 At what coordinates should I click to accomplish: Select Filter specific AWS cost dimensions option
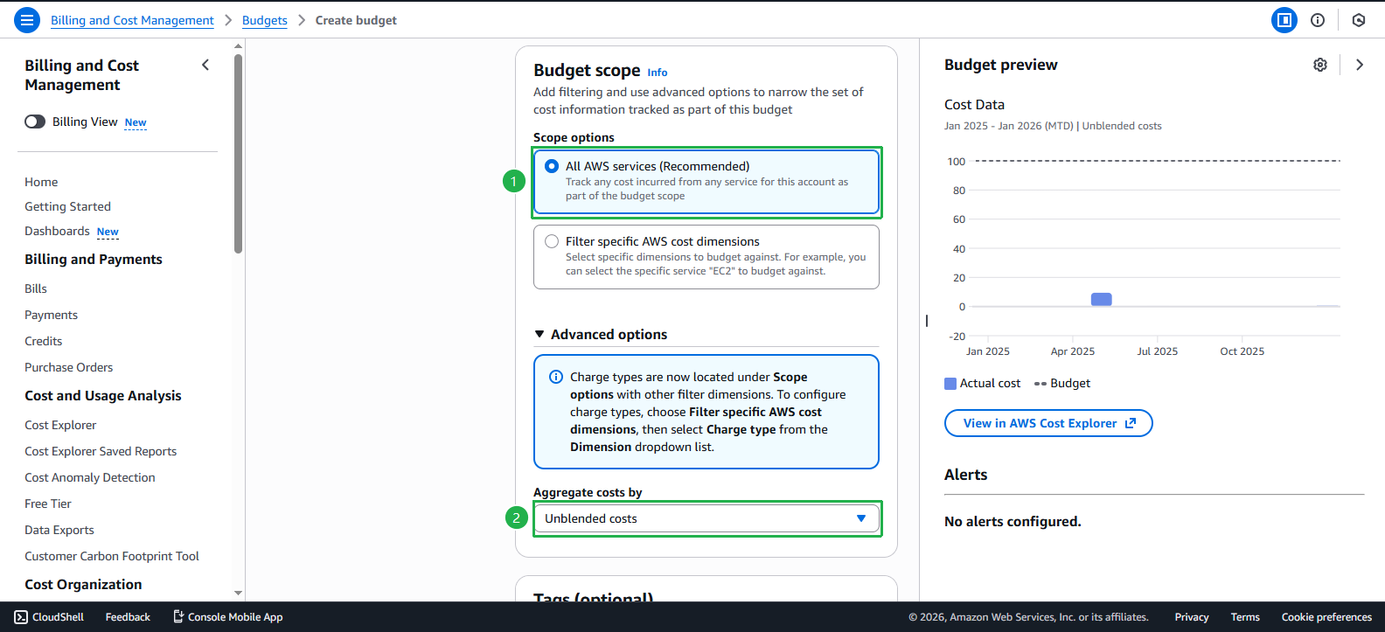point(706,257)
